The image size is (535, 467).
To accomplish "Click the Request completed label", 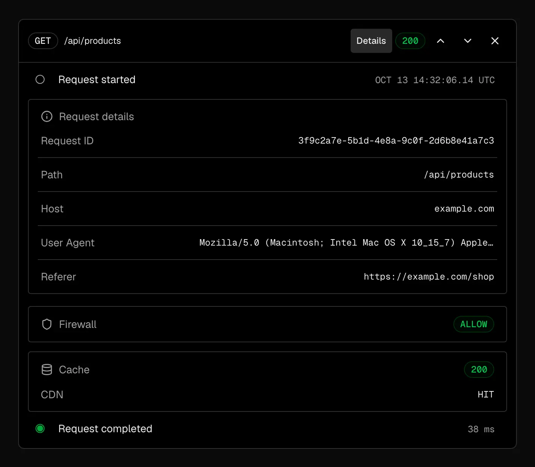I will point(105,428).
